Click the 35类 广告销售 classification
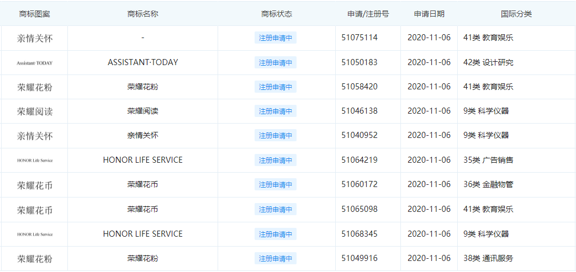The width and height of the screenshot is (576, 272). 488,160
